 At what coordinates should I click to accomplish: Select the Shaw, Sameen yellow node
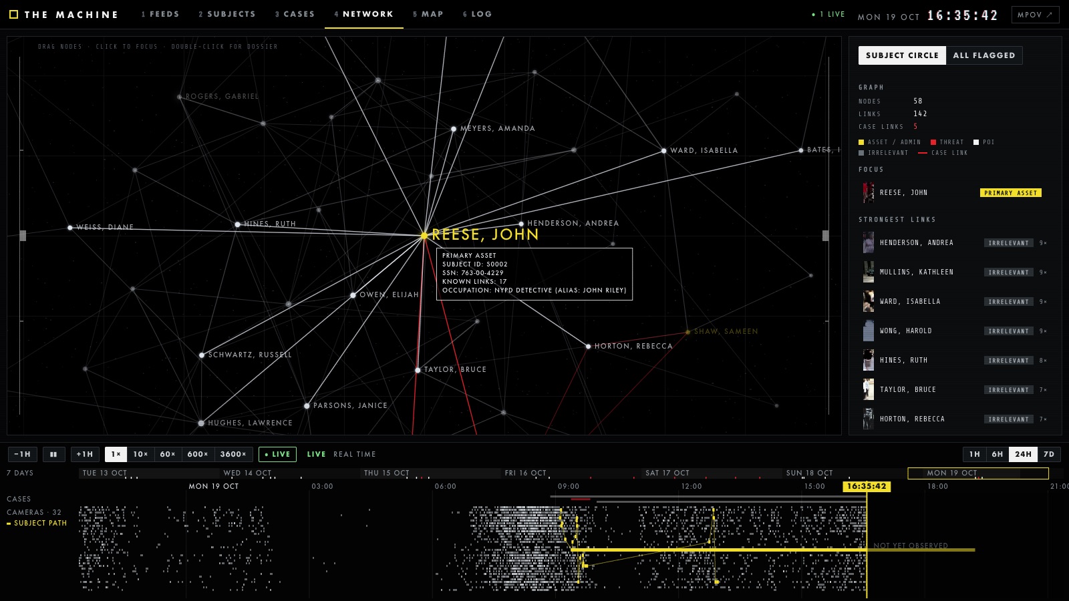(x=688, y=332)
